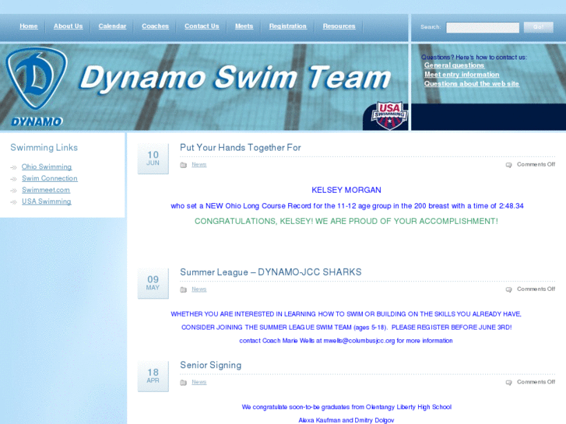
Task: Open Swimmeet.com link
Action: point(46,190)
